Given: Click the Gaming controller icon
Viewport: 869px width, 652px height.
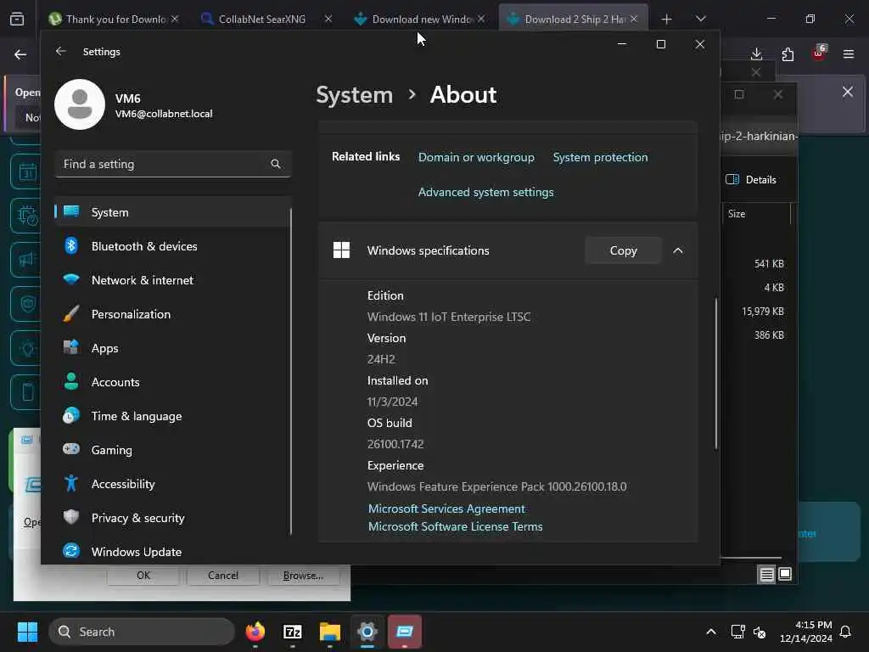Looking at the screenshot, I should coord(71,449).
